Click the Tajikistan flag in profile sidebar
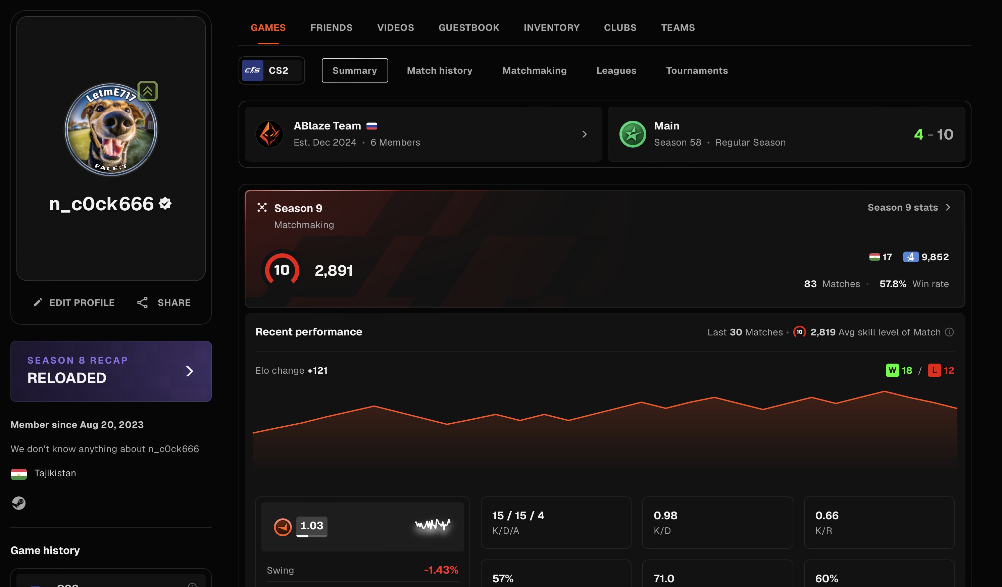Viewport: 1002px width, 587px height. coord(19,474)
